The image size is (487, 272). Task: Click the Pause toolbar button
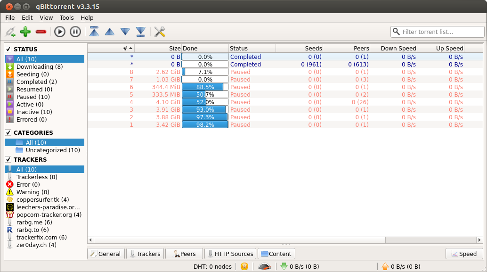(x=75, y=32)
